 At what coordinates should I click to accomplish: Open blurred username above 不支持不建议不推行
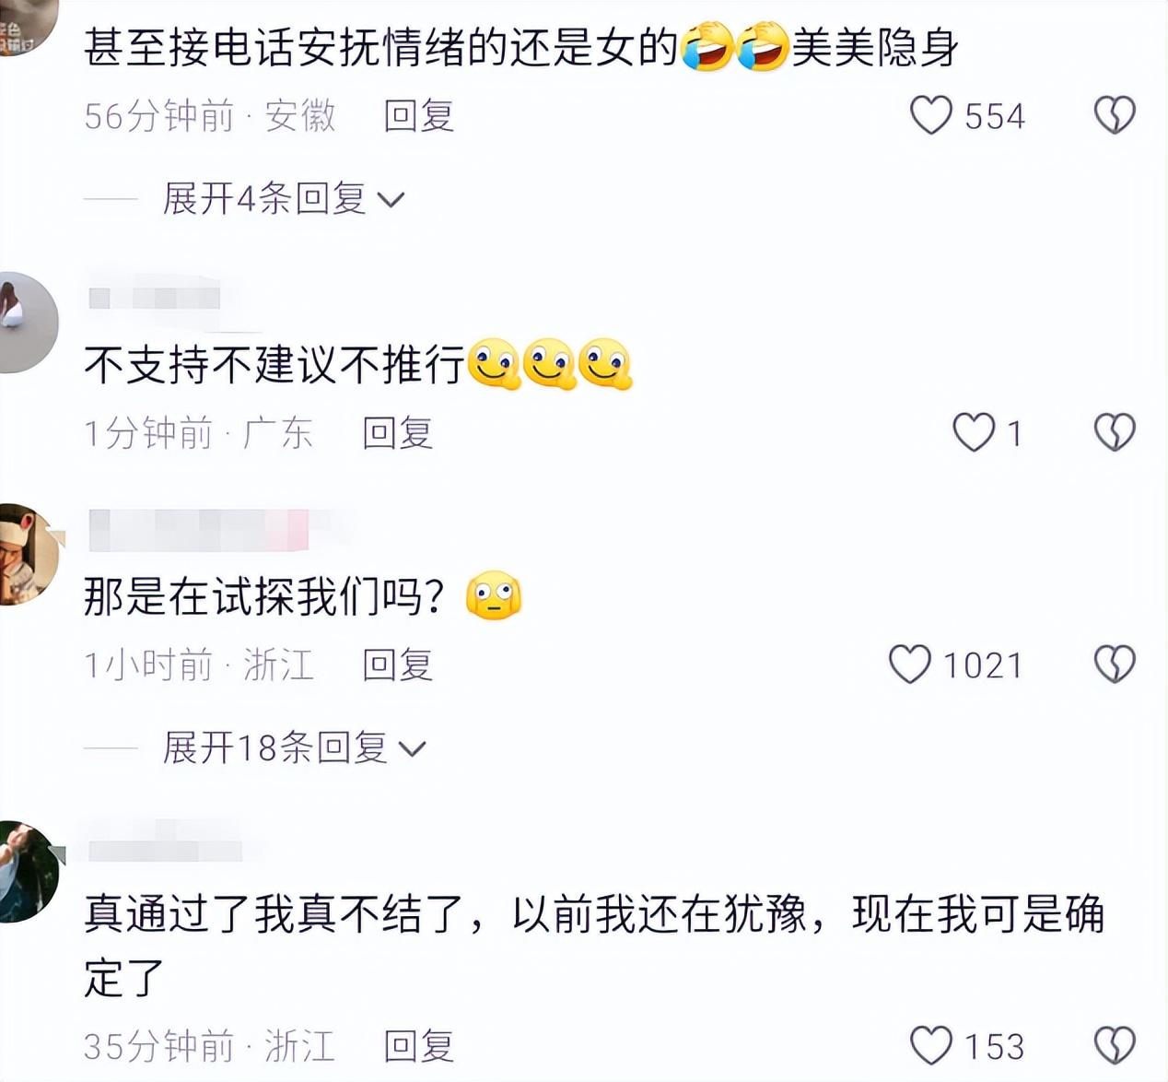pos(155,298)
